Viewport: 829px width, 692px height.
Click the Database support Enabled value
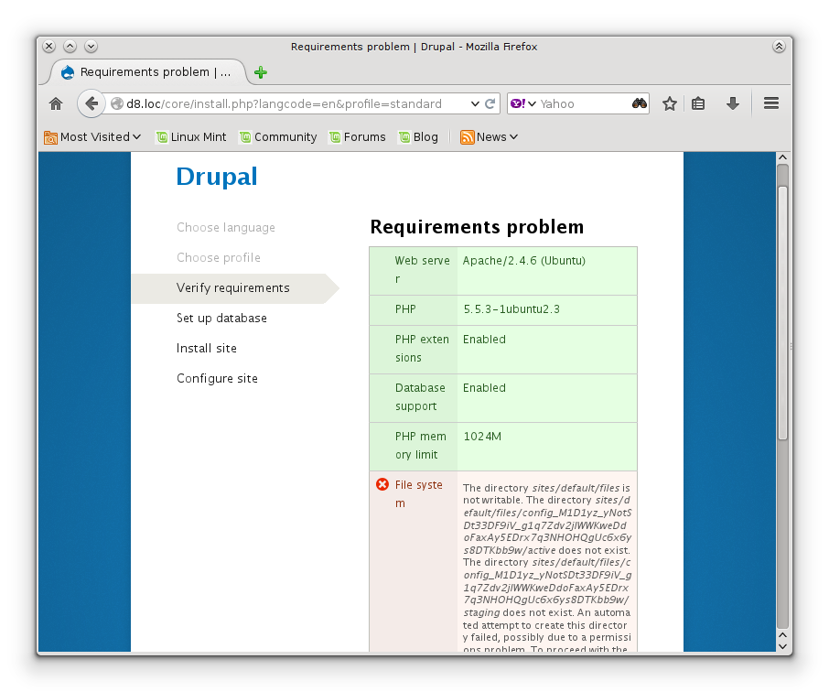(484, 388)
